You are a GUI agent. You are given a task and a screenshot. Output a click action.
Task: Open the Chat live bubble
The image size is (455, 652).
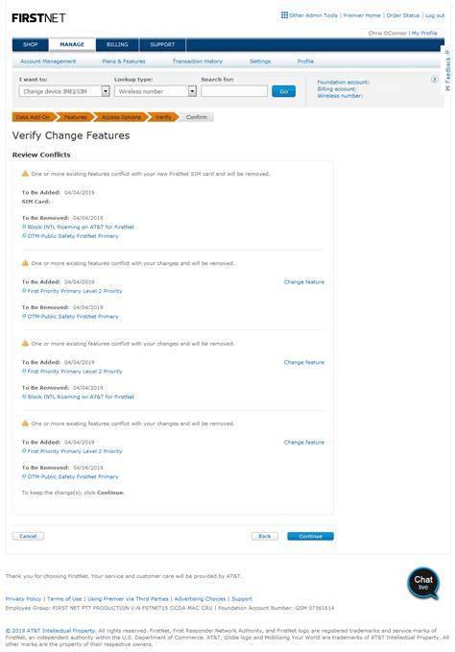423,583
